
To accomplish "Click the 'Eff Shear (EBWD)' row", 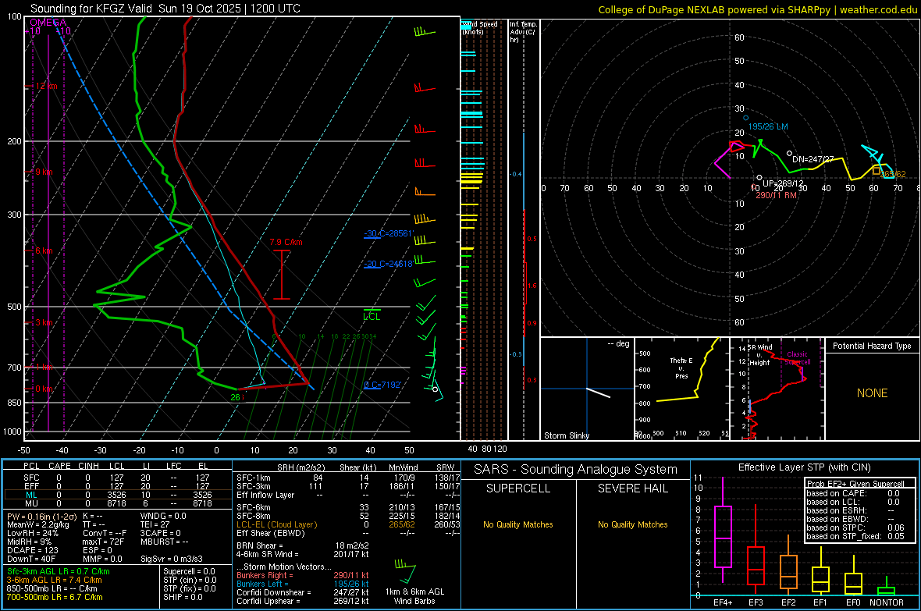I will point(348,533).
